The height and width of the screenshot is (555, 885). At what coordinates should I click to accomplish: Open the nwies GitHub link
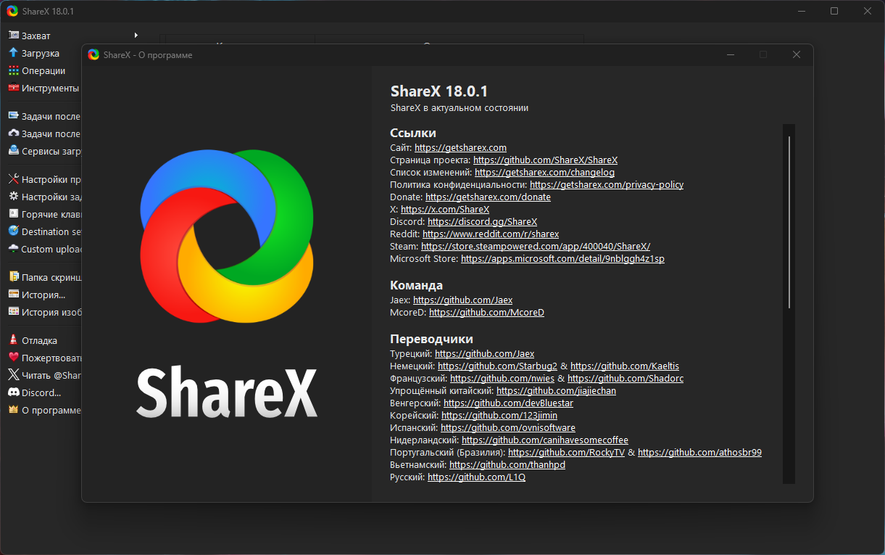502,378
